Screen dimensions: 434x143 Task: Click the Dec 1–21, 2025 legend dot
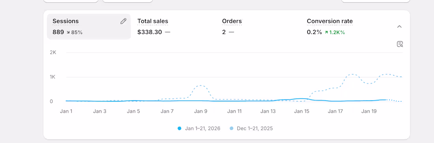click(231, 128)
